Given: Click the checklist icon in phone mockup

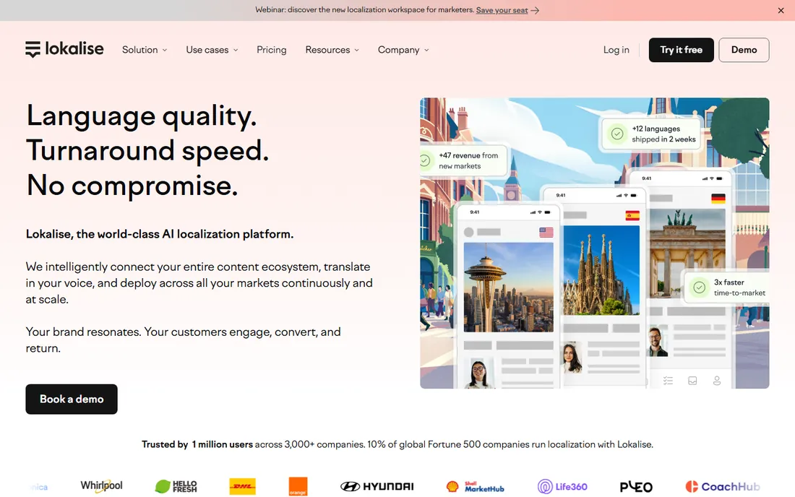Looking at the screenshot, I should [x=669, y=381].
